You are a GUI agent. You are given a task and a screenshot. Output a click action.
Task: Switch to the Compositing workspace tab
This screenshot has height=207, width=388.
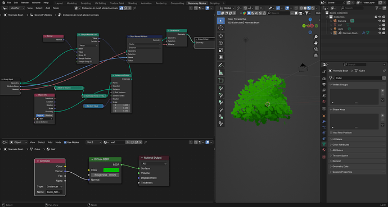point(177,3)
